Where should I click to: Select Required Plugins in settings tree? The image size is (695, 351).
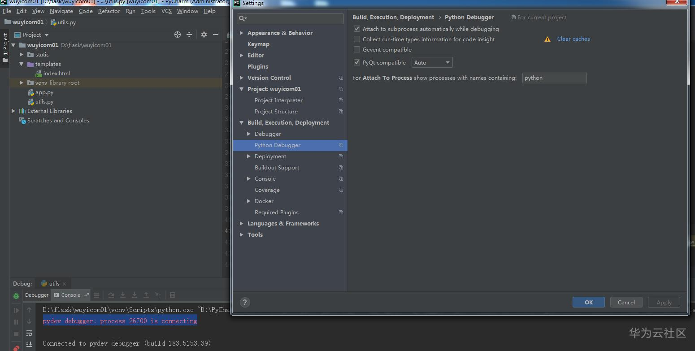(x=276, y=212)
